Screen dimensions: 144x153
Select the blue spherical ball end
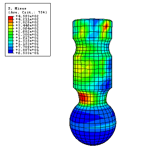(x=93, y=126)
